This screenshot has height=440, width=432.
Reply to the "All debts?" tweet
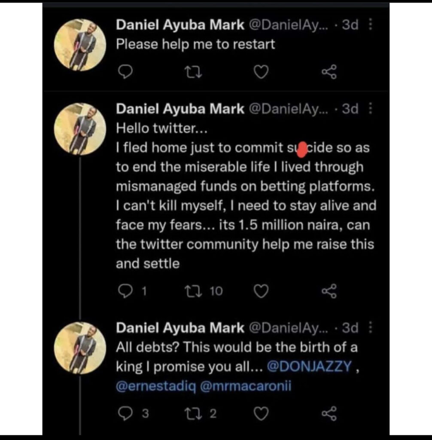tap(125, 413)
